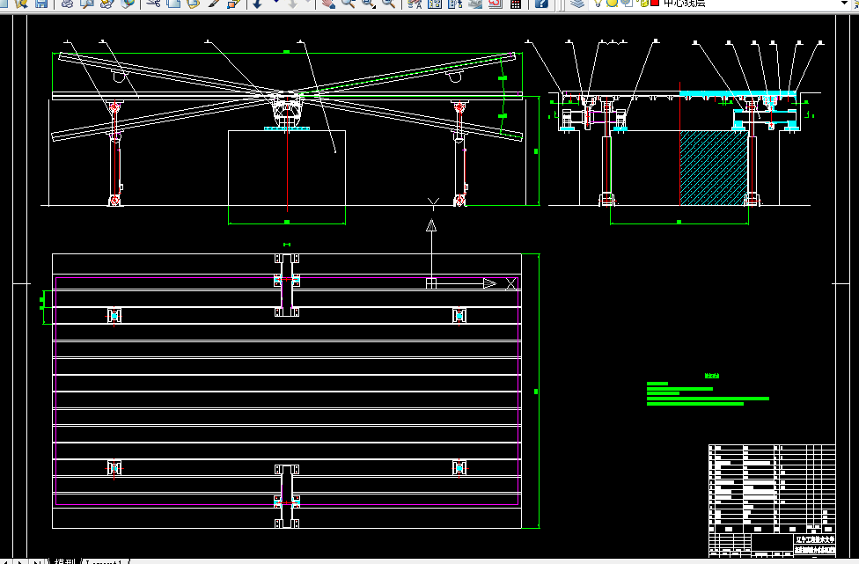Toggle layer on/off light bulb
This screenshot has height=564, width=859.
pyautogui.click(x=598, y=4)
